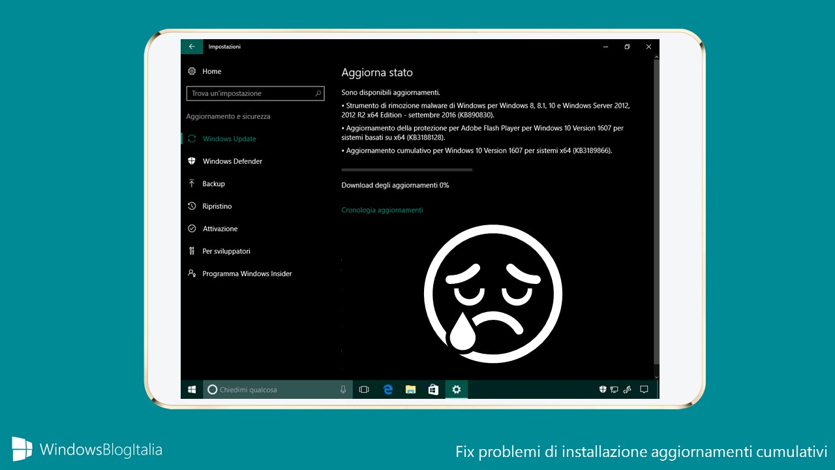Viewport: 835px width, 470px height.
Task: Open File Explorer from taskbar
Action: point(410,390)
